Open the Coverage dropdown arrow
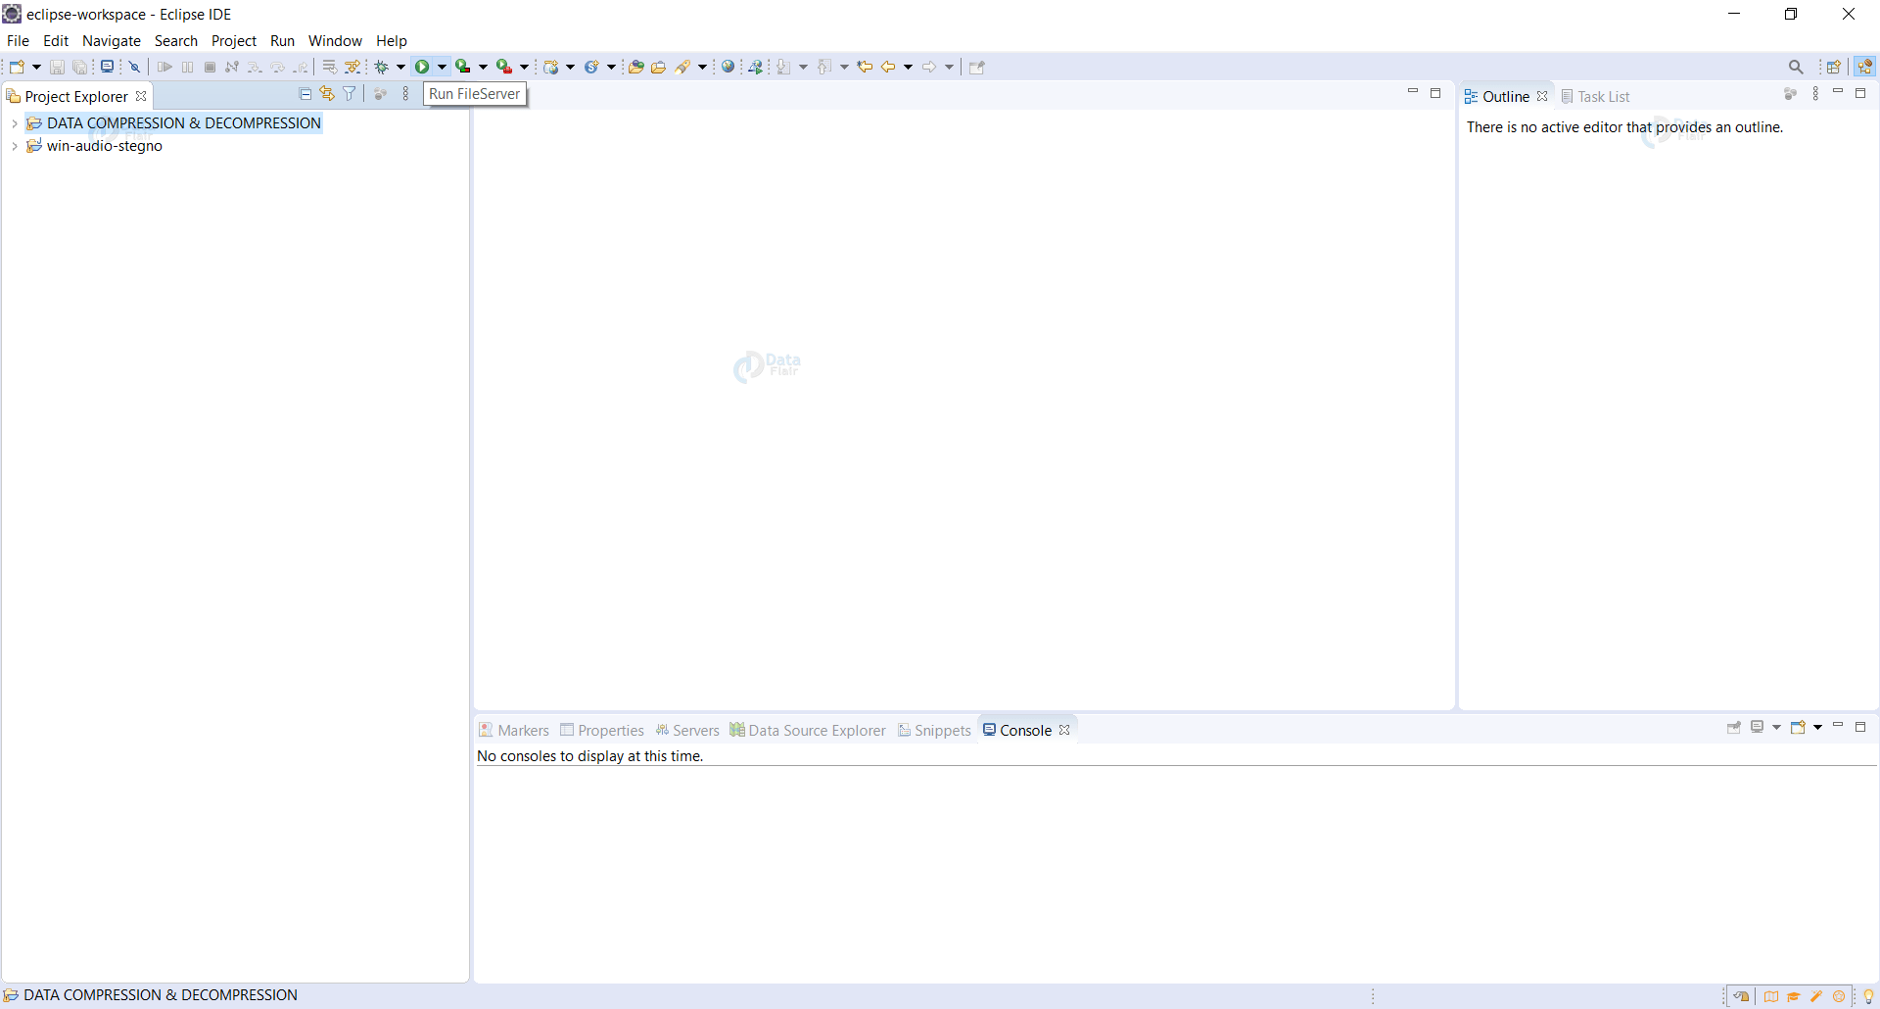Image resolution: width=1880 pixels, height=1009 pixels. [483, 67]
